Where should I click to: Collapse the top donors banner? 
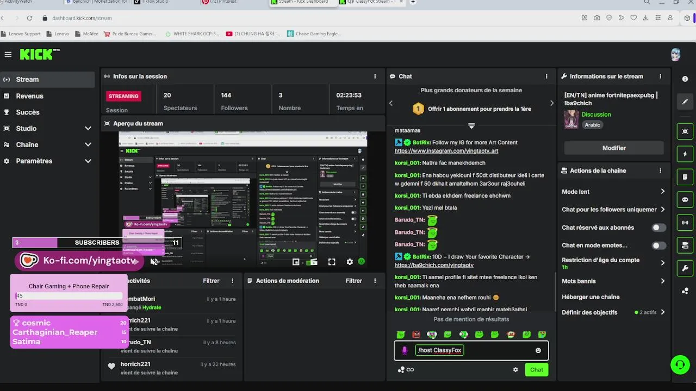pyautogui.click(x=471, y=125)
